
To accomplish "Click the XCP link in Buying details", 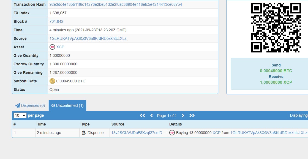I will (x=216, y=133).
